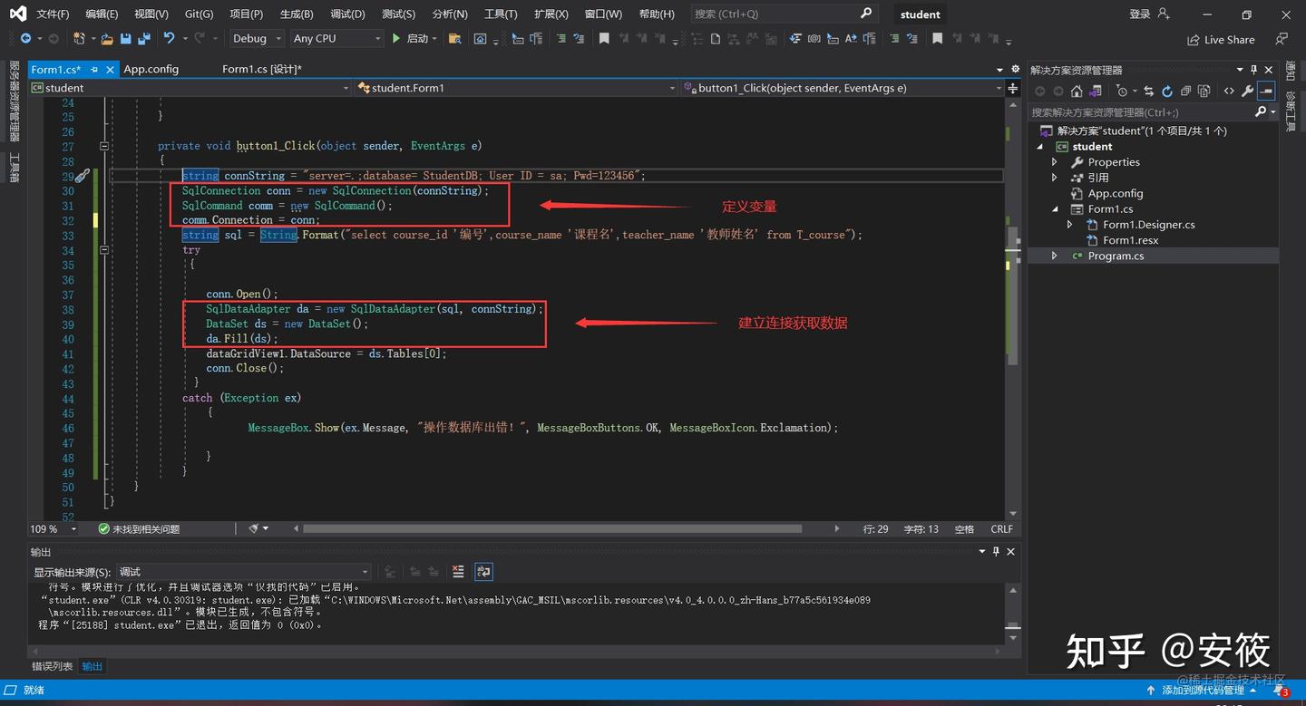Click the Solution Explorer home icon
Viewport: 1306px width, 706px height.
[1077, 91]
